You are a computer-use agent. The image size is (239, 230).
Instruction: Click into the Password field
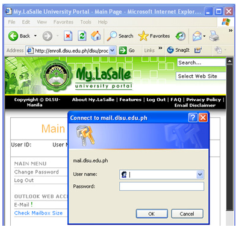click(162, 187)
